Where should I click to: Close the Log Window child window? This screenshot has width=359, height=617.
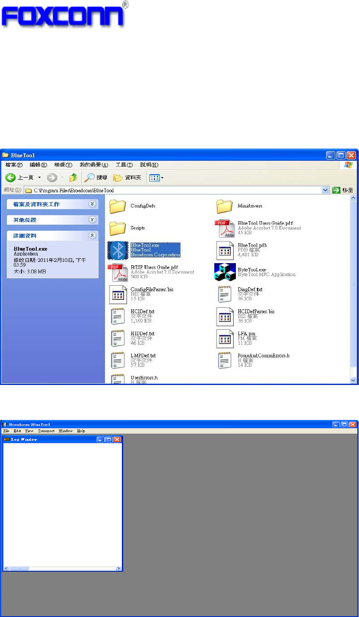(117, 439)
